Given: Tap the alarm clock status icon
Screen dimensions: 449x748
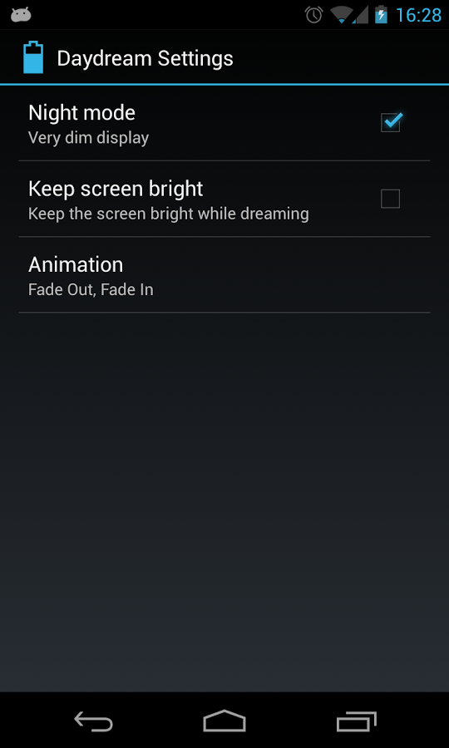Looking at the screenshot, I should [x=314, y=15].
